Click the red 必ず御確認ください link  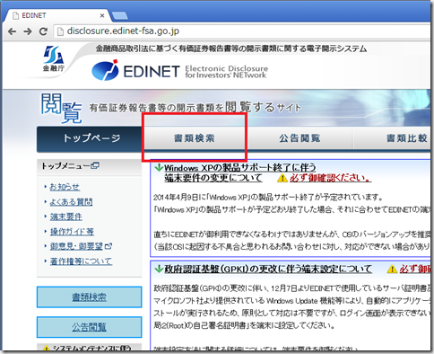[330, 178]
